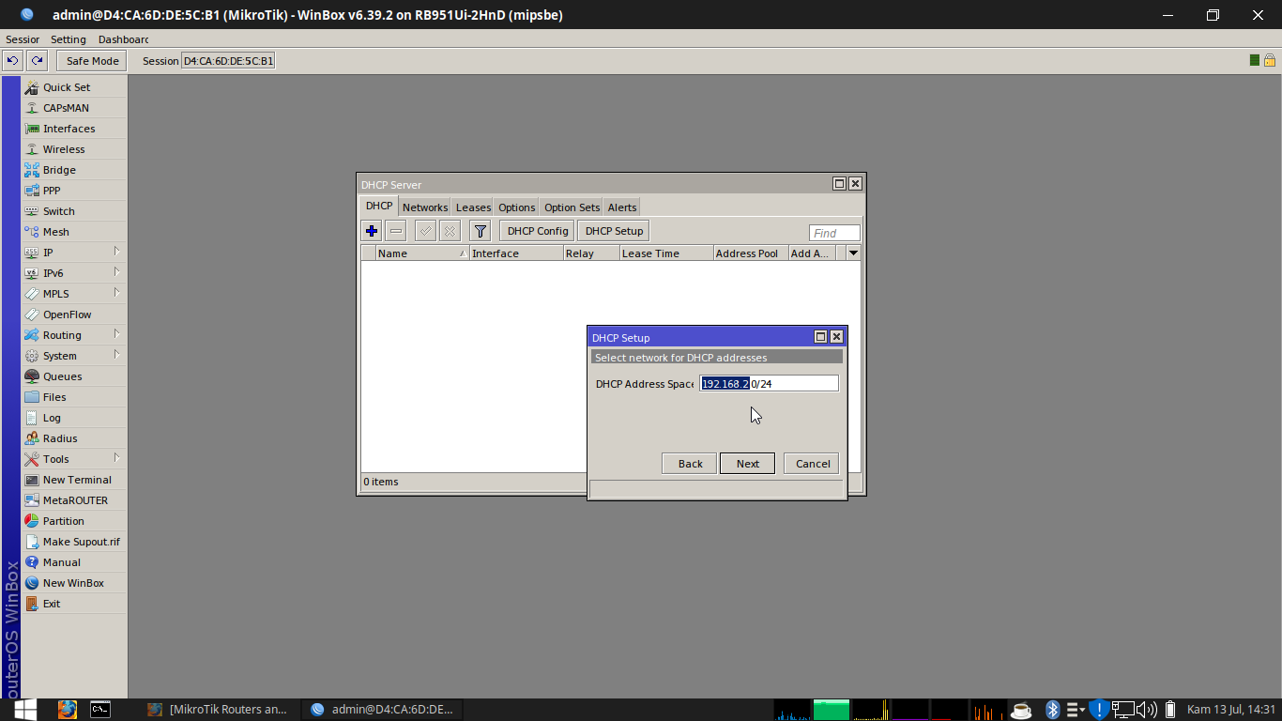Open Quick Set from sidebar
Screen dimensions: 1282x721
(74, 87)
